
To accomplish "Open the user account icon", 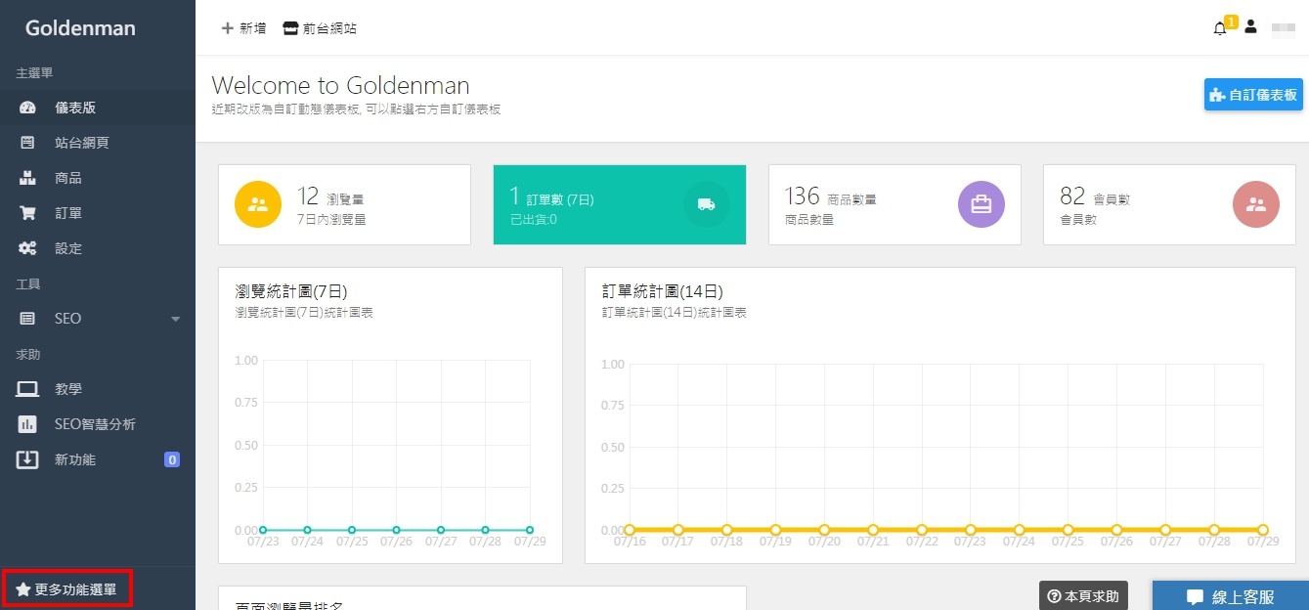I will pyautogui.click(x=1250, y=27).
